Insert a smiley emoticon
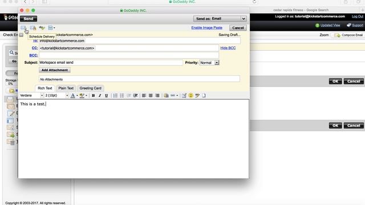The height and width of the screenshot is (205, 365). tap(190, 96)
